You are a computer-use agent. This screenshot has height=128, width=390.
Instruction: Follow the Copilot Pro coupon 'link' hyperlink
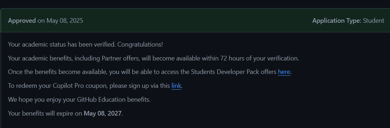(x=176, y=86)
